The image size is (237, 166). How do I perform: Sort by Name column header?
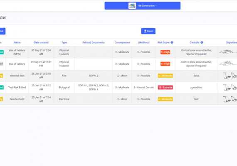pyautogui.click(x=17, y=43)
